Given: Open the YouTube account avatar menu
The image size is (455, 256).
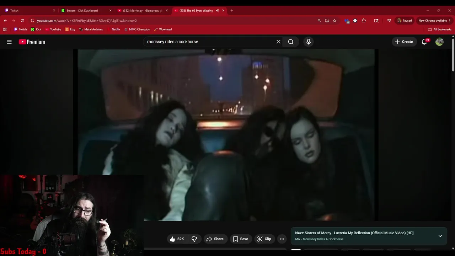Looking at the screenshot, I should (x=439, y=42).
